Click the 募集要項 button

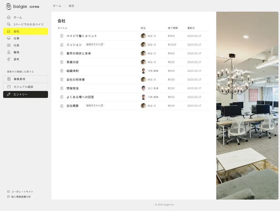[26, 79]
